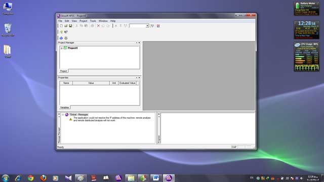Screen dimensions: 324x182
Task: Click the red X delete icon
Action: 98,26
